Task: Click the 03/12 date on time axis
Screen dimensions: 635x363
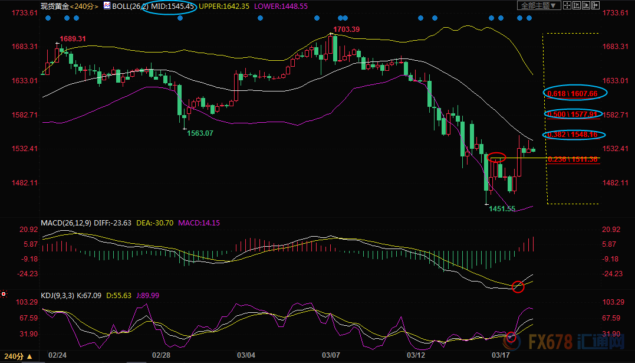Action: pos(416,355)
